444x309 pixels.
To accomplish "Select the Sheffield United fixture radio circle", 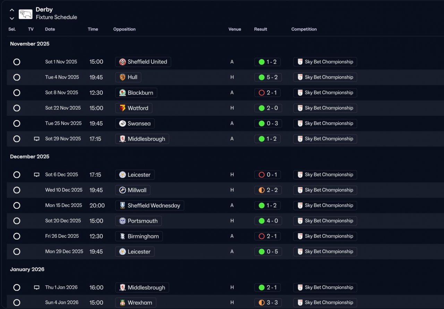I will coord(17,62).
